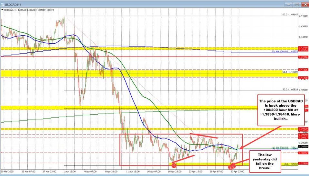Click the black current price tag 1.38519
The height and width of the screenshot is (176, 309).
click(304, 146)
